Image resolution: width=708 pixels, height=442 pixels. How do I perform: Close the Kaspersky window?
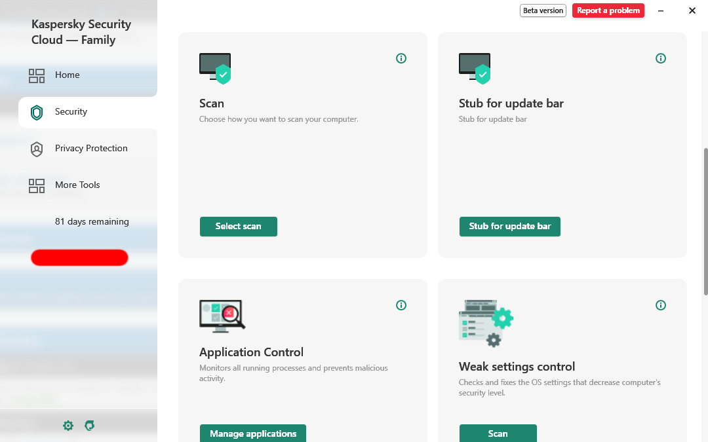click(x=692, y=10)
